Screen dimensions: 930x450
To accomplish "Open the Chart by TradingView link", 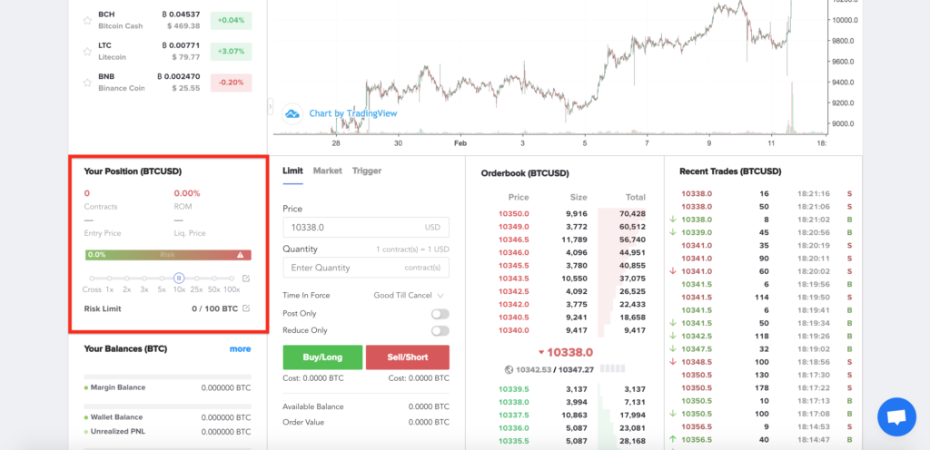I will click(353, 113).
